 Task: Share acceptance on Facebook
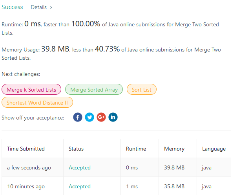pyautogui.click(x=78, y=117)
